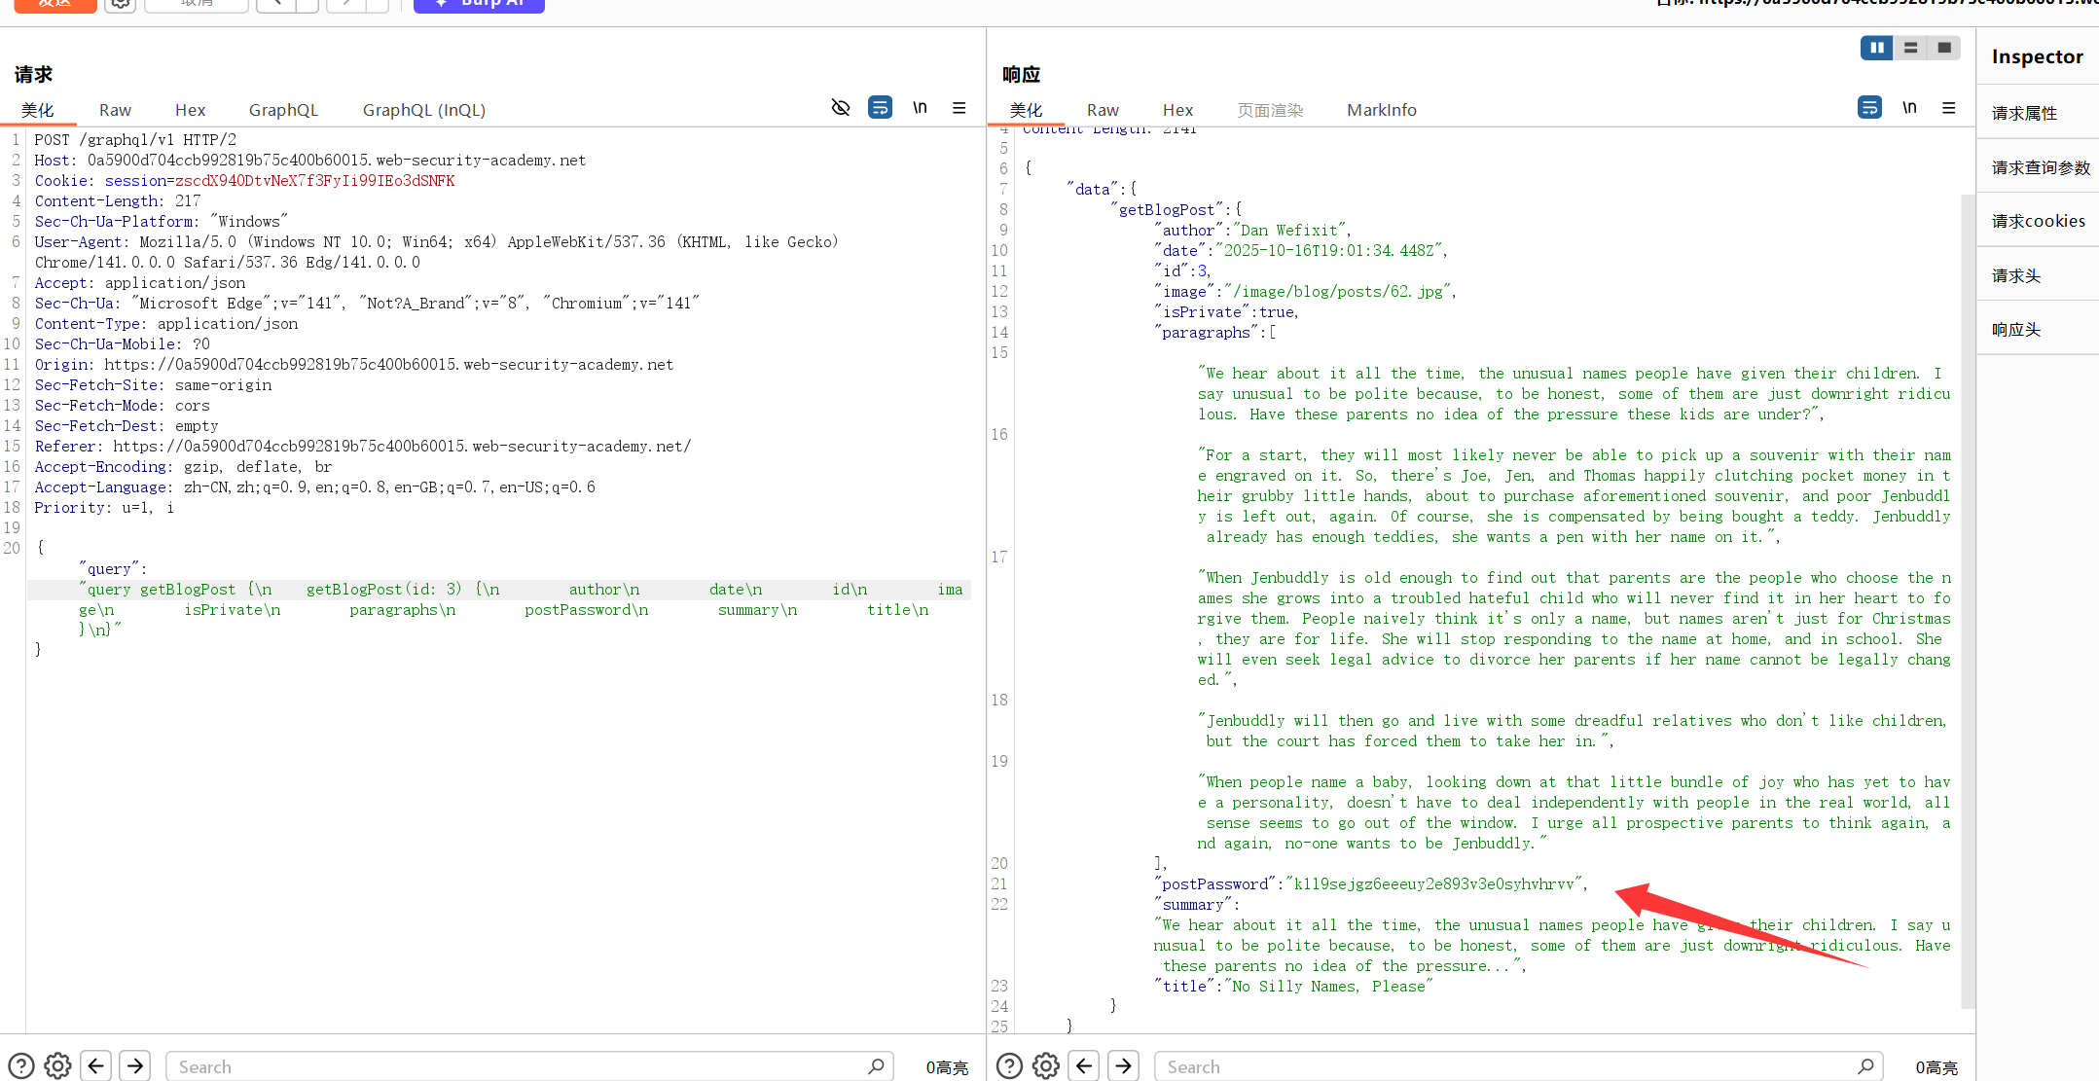Switch to top-bottom stacked layout view
The height and width of the screenshot is (1081, 2099).
(1910, 48)
